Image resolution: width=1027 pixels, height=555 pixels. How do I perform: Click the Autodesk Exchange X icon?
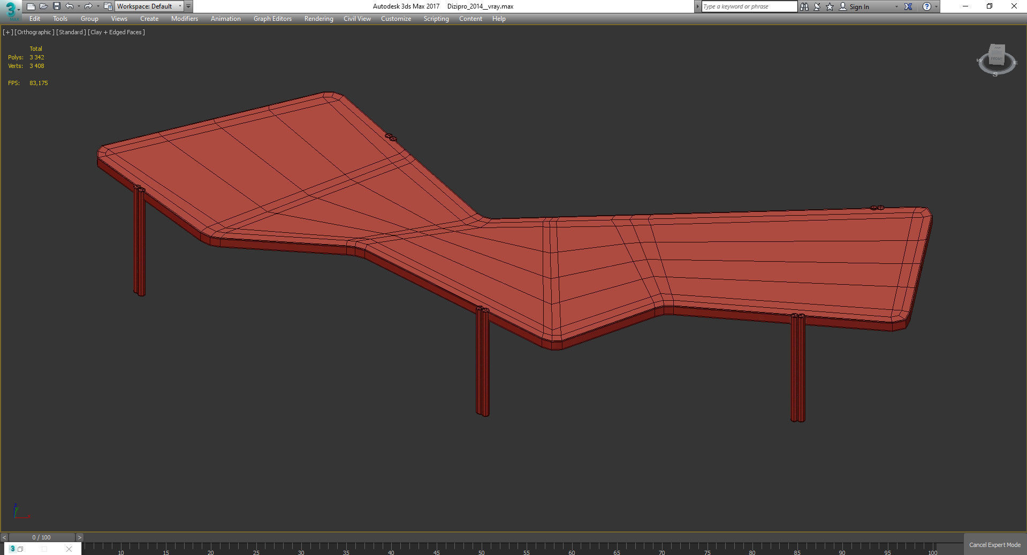[x=908, y=6]
